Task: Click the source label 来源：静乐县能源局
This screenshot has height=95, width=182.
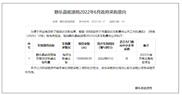Action: (64, 22)
